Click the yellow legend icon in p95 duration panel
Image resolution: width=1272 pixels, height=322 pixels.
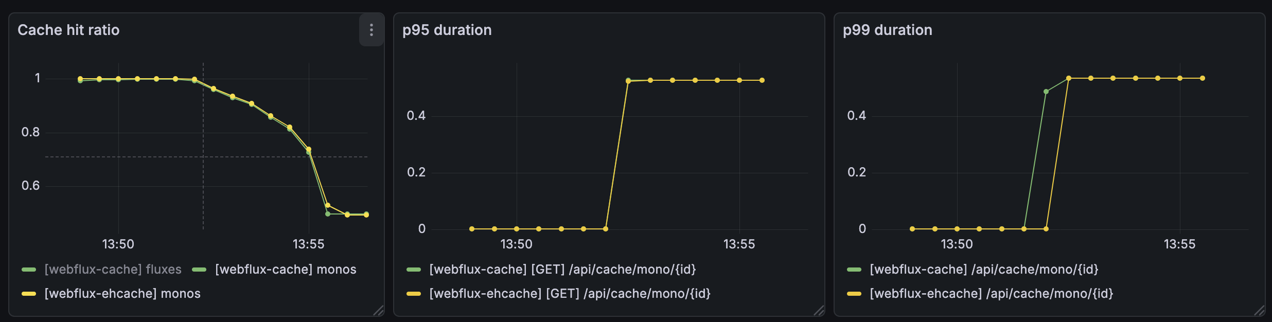pyautogui.click(x=413, y=295)
